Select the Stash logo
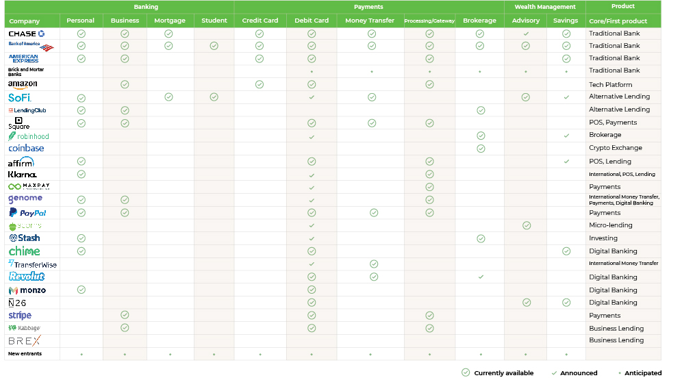Viewport: 695px width, 380px height. (25, 238)
